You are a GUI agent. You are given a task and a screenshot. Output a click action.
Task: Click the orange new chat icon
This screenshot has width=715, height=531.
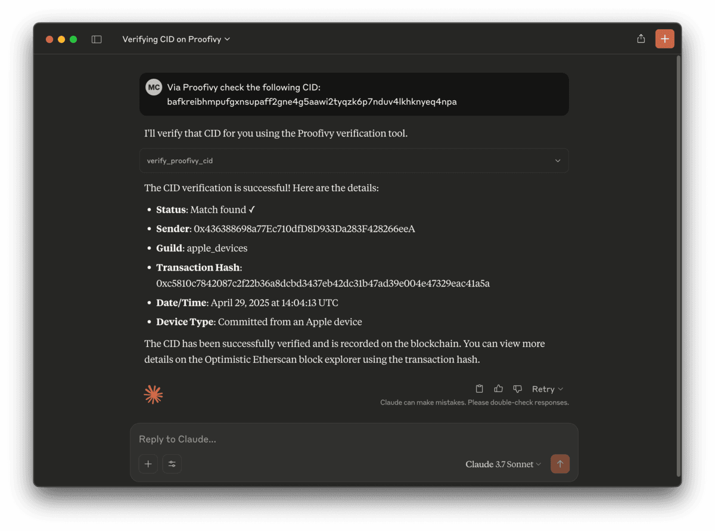coord(664,38)
